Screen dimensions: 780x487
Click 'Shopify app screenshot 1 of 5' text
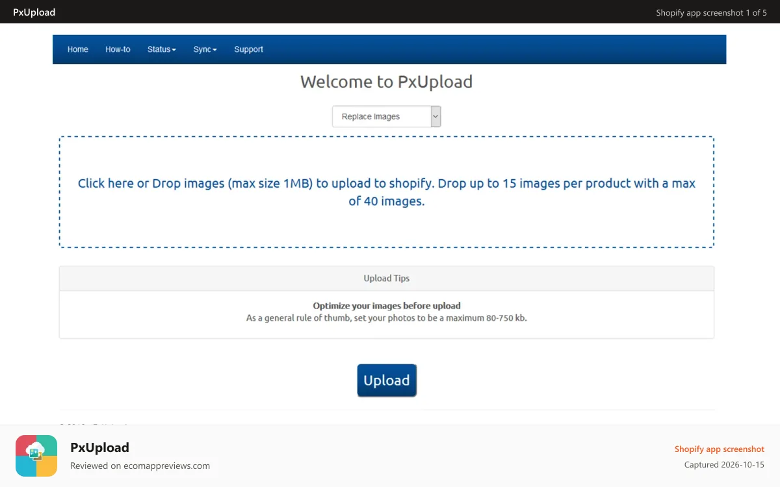pos(711,12)
